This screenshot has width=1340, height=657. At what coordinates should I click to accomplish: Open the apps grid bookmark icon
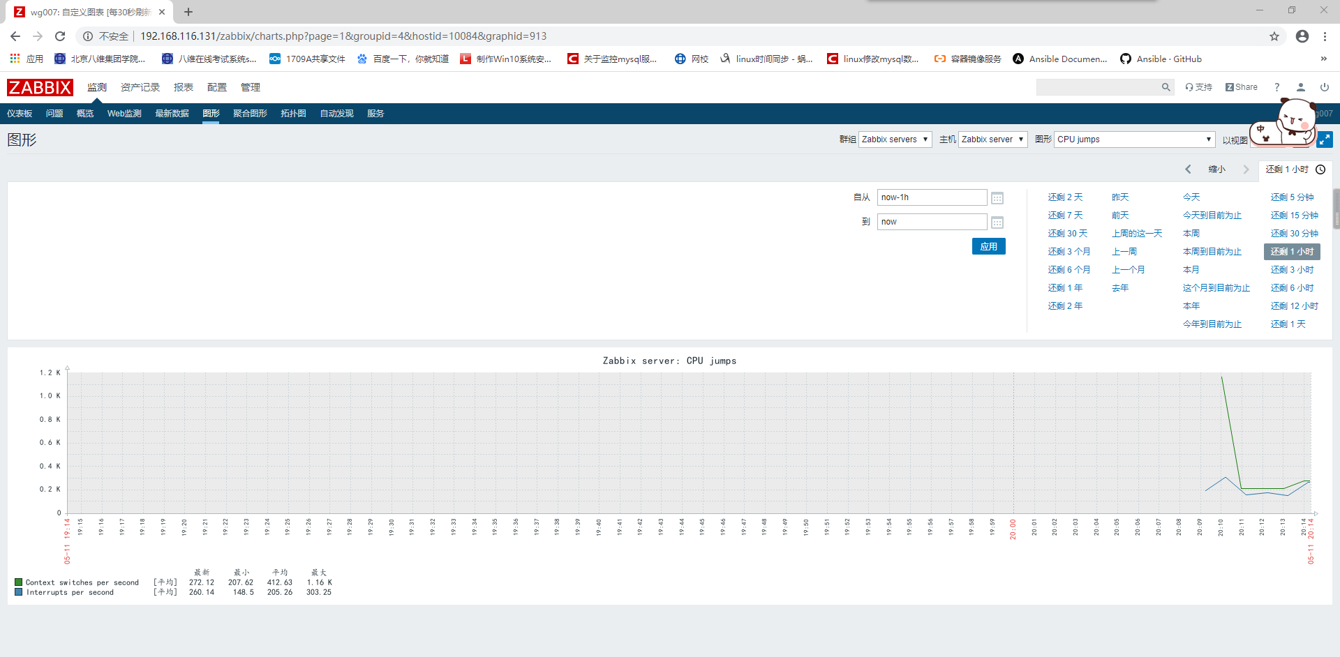15,59
